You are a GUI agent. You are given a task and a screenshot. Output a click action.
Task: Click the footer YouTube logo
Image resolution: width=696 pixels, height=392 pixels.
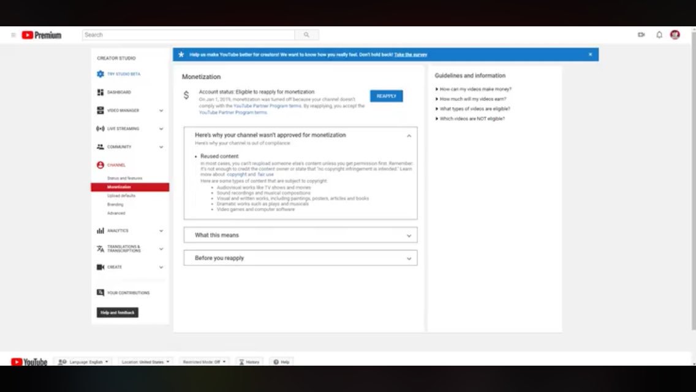(29, 362)
